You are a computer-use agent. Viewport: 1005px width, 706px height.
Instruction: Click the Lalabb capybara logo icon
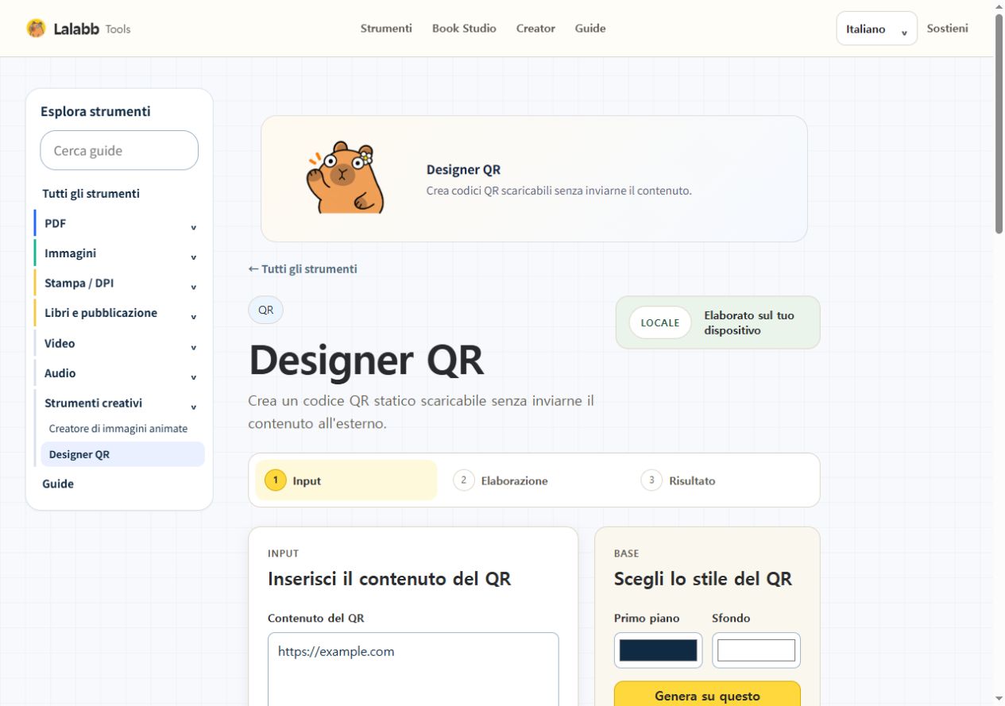point(36,29)
